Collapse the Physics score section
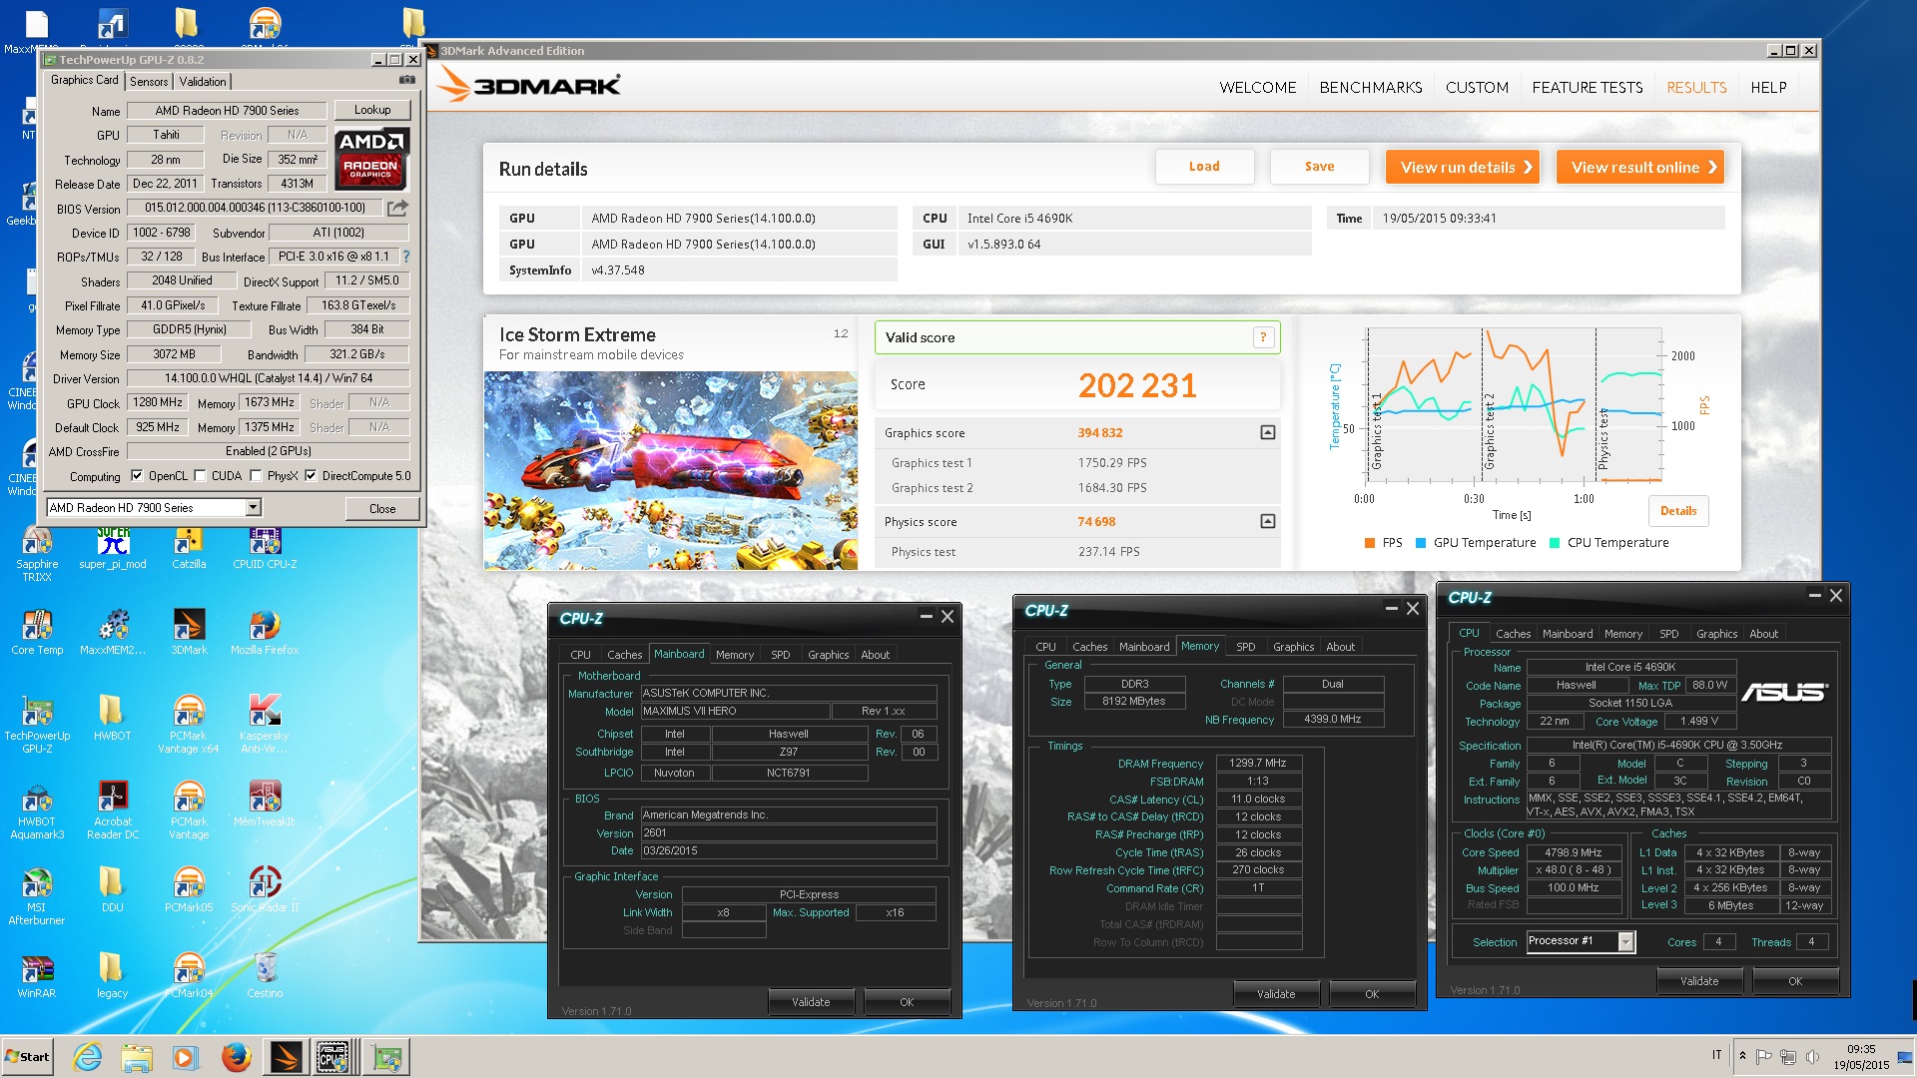The width and height of the screenshot is (1917, 1078). [1267, 521]
